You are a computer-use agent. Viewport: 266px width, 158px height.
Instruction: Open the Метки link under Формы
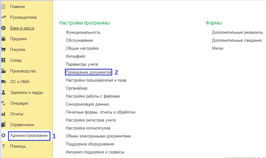(217, 48)
